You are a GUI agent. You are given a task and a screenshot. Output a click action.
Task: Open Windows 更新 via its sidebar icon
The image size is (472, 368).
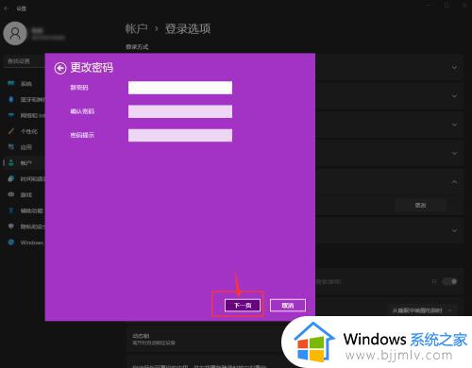(11, 243)
